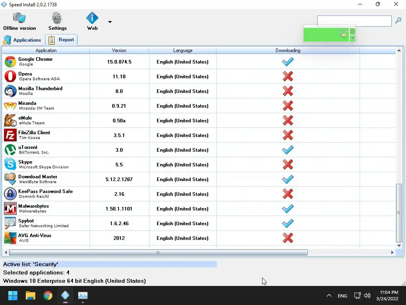Click AVG row's English (United States) language
The height and width of the screenshot is (305, 406).
point(182,238)
